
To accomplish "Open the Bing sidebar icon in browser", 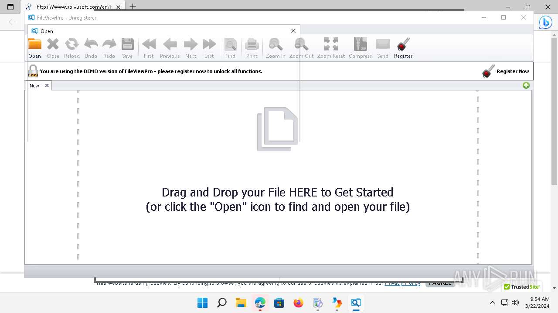I will click(545, 22).
